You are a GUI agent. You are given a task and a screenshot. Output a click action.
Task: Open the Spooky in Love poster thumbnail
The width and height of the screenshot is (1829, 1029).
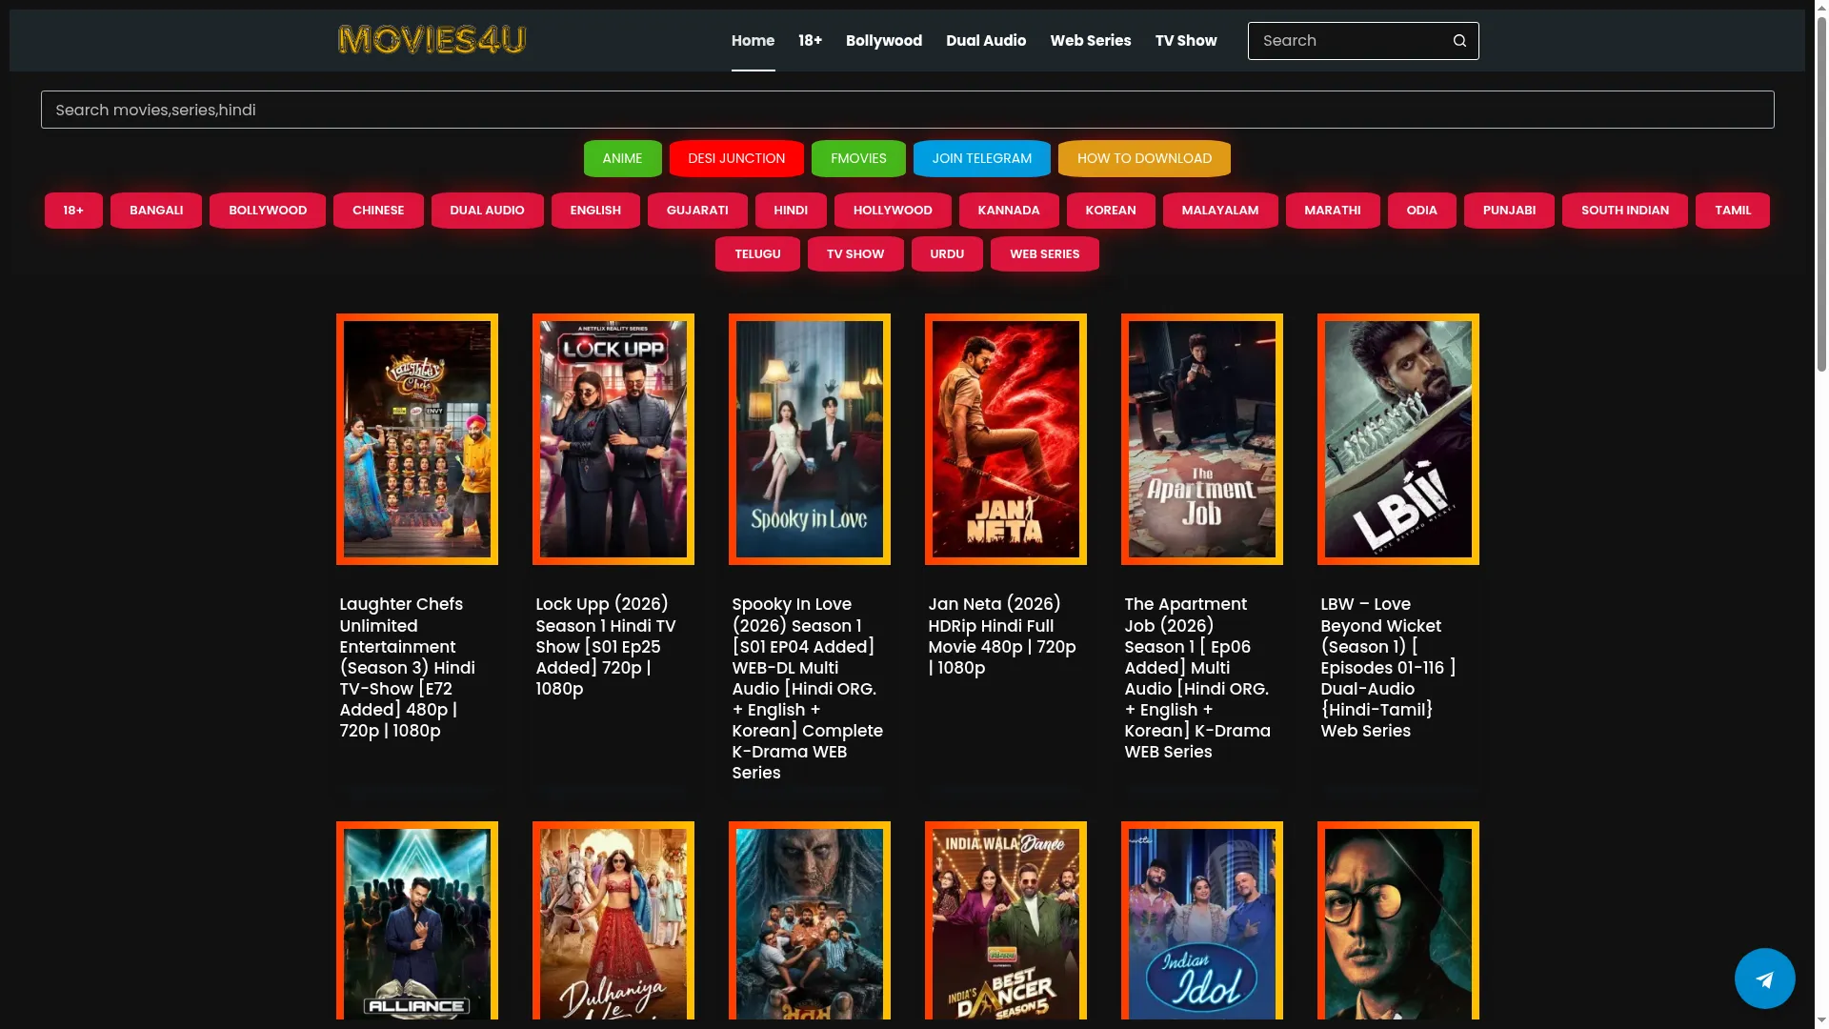(x=810, y=439)
